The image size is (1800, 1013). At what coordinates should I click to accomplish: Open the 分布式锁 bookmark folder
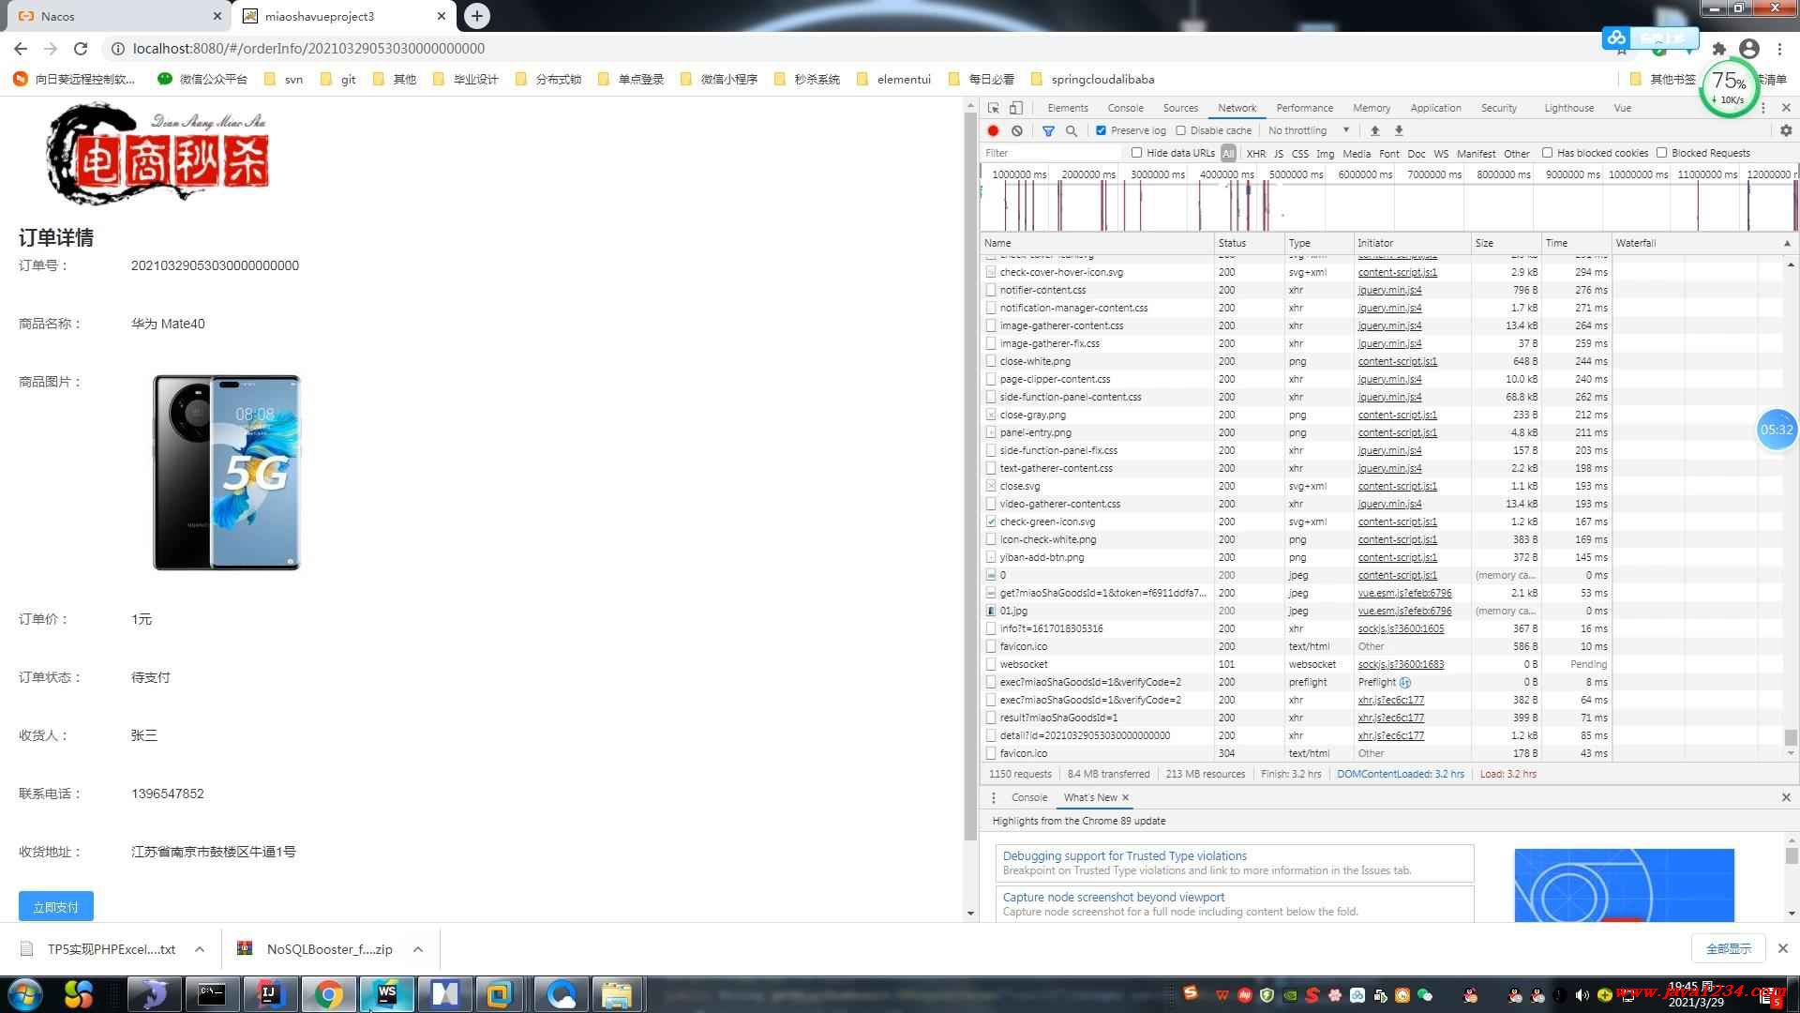tap(548, 80)
